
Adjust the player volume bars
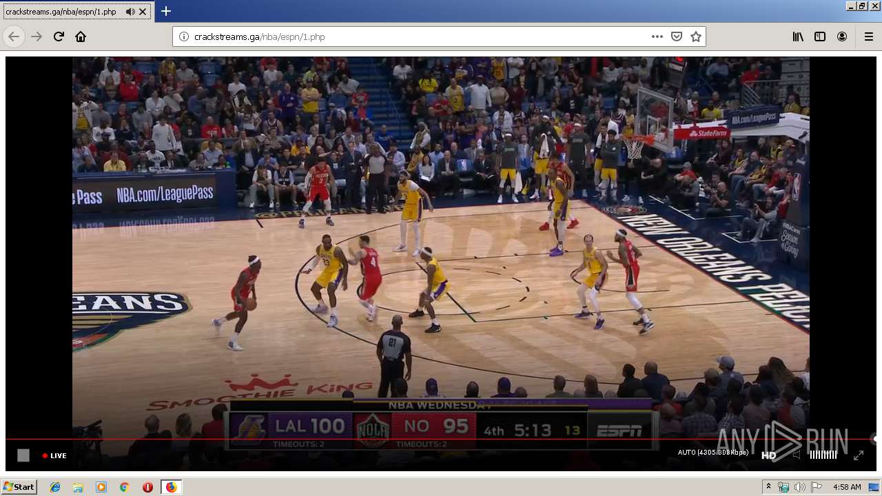pyautogui.click(x=823, y=455)
